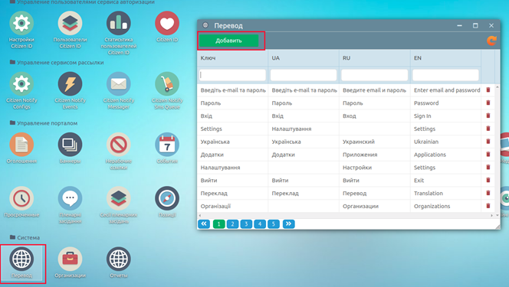Click the Добавить button
Viewport: 509px width, 287px height.
(x=229, y=41)
